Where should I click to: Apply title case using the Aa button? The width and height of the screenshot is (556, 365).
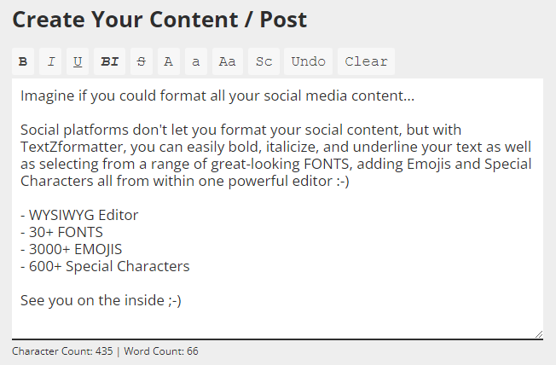[227, 61]
